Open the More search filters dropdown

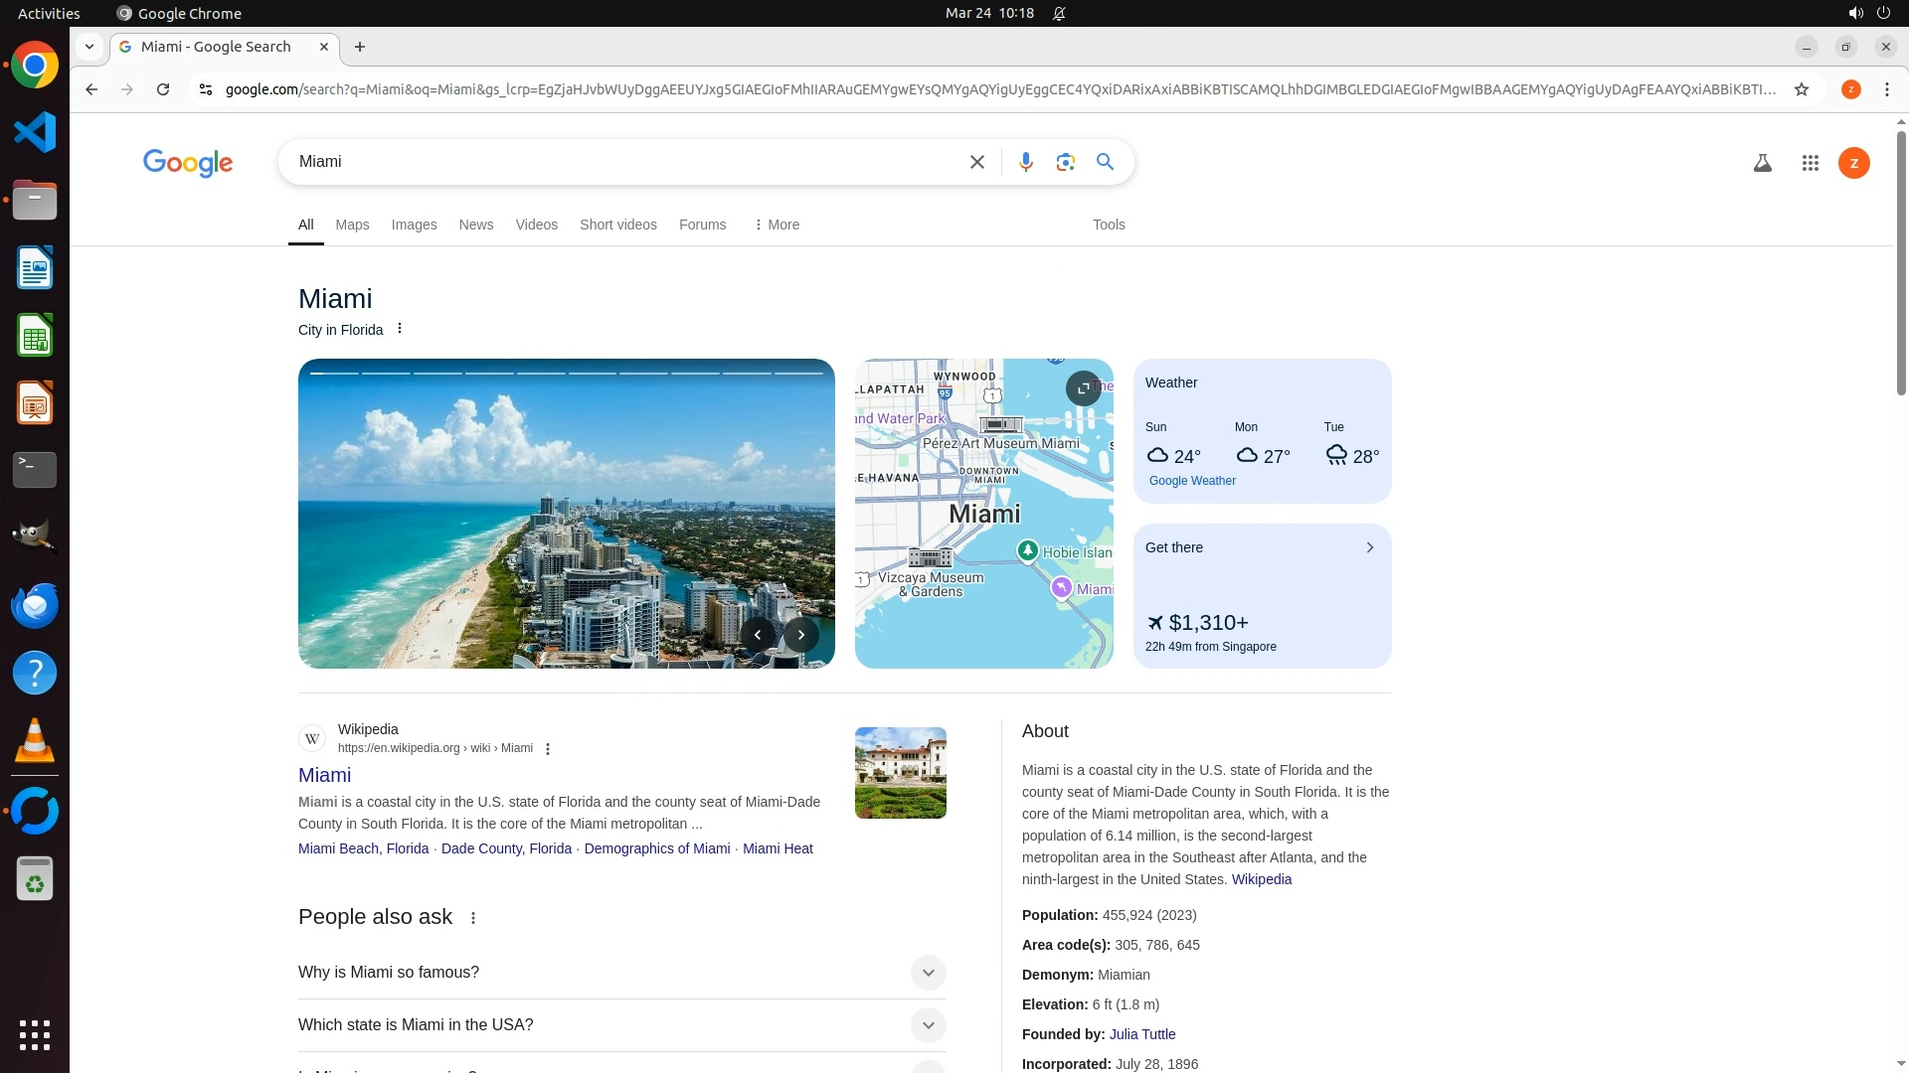777,225
